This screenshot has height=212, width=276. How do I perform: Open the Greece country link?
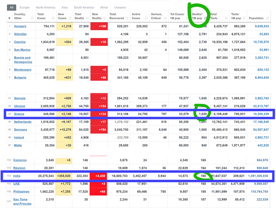19,114
